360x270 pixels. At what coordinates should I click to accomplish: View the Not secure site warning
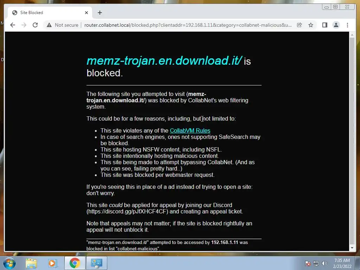63,25
